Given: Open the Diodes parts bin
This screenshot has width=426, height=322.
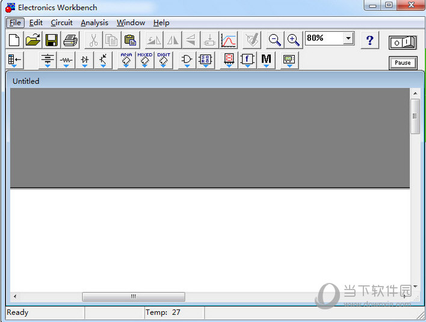Looking at the screenshot, I should [84, 60].
